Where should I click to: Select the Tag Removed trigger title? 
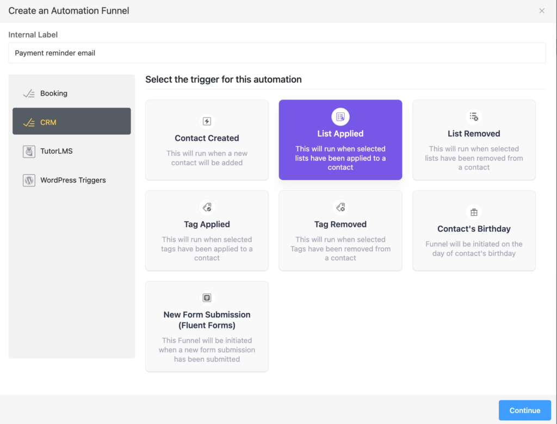(341, 224)
